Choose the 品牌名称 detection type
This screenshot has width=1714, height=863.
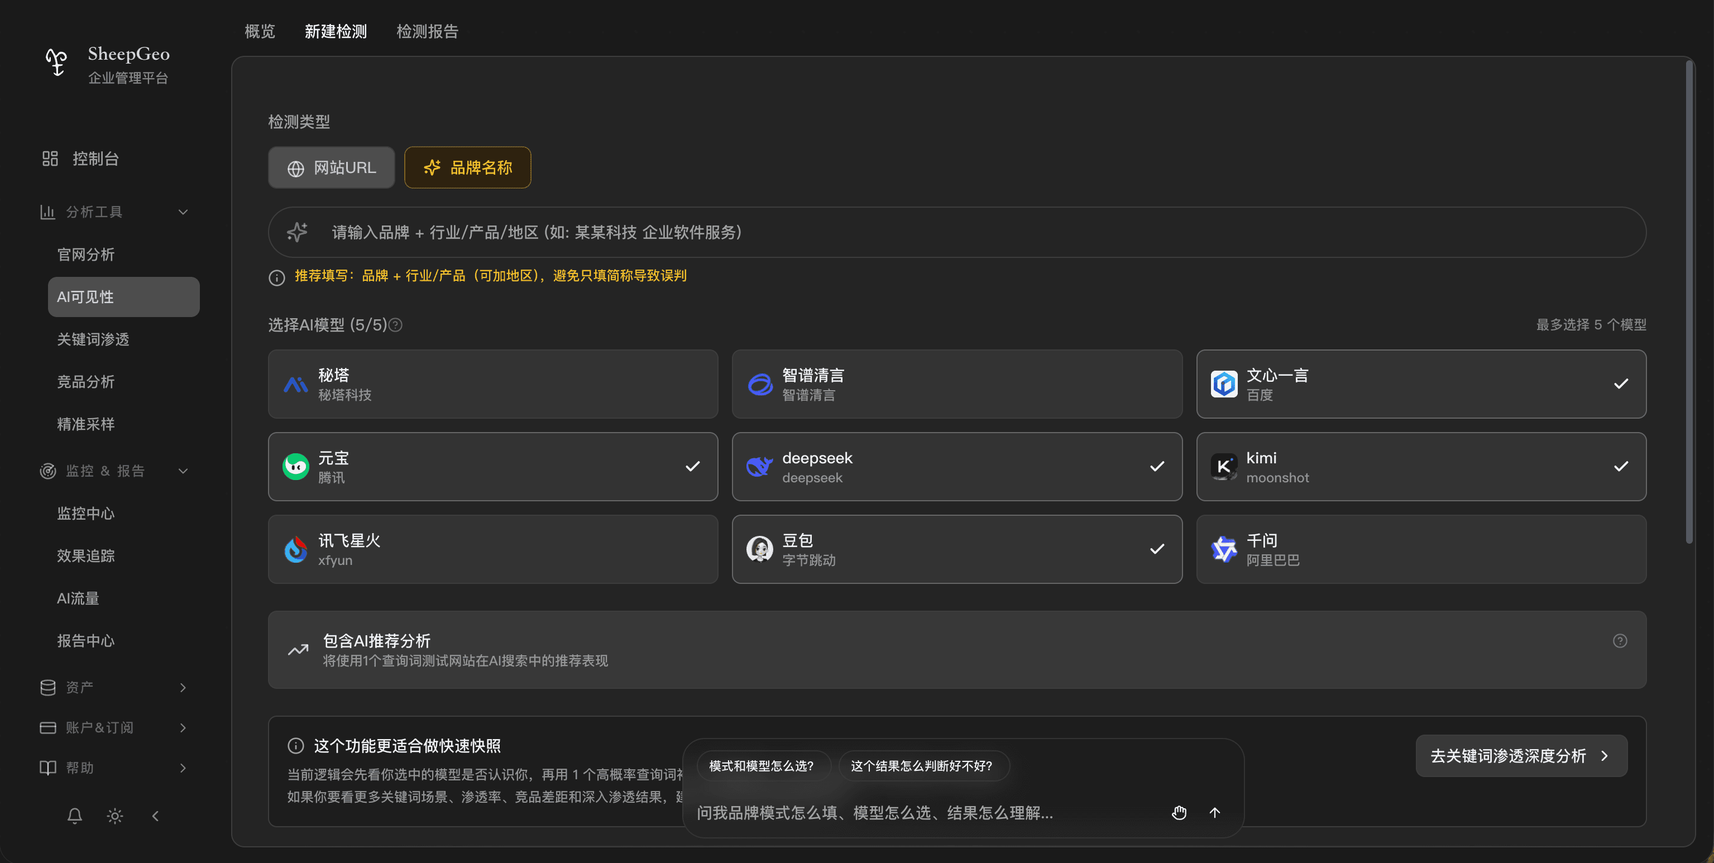(x=468, y=167)
